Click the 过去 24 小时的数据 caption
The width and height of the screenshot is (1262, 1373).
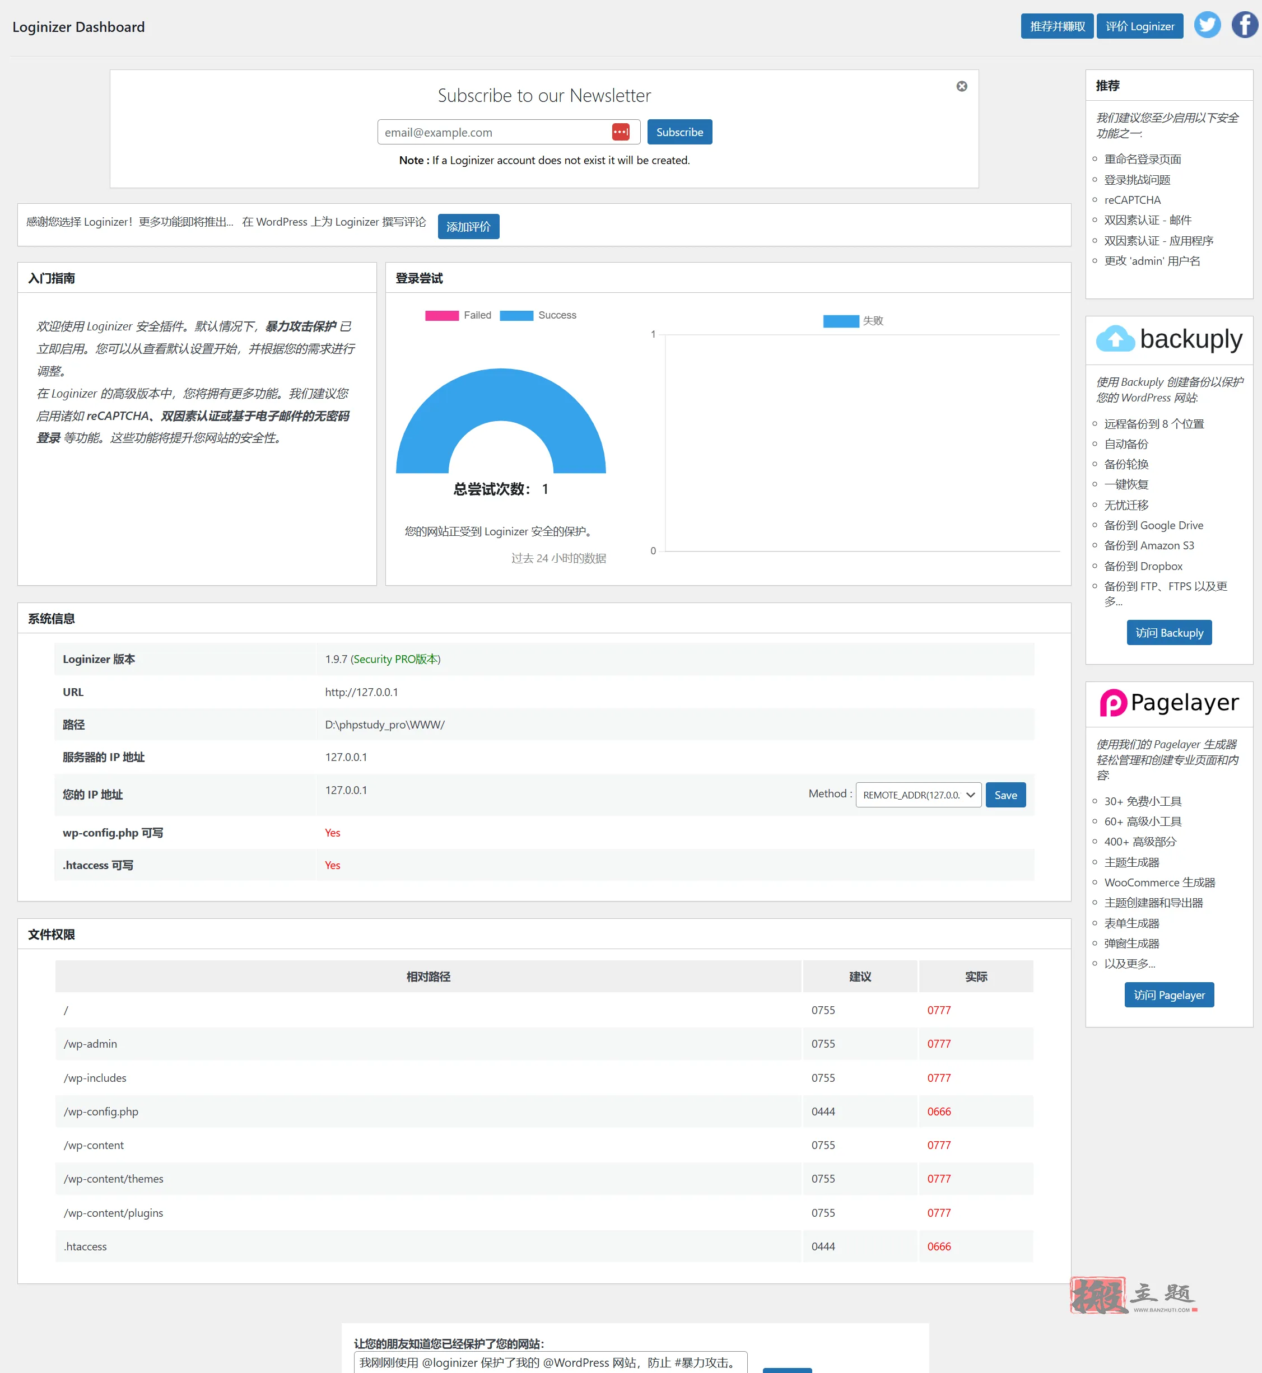coord(558,558)
